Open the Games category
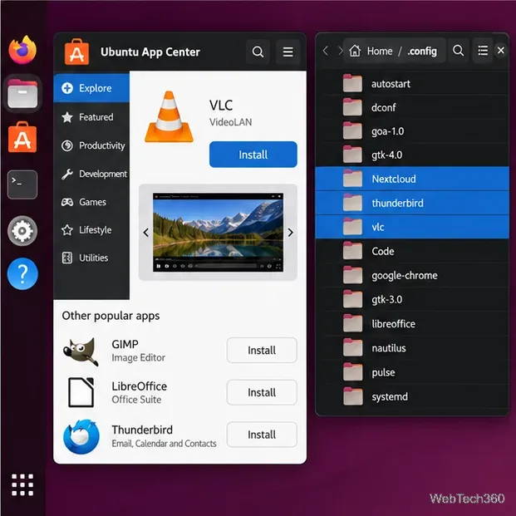 tap(91, 202)
